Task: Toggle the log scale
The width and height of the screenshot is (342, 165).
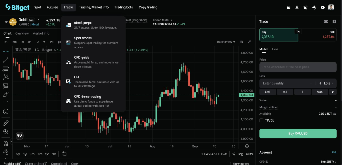Action: (241, 154)
